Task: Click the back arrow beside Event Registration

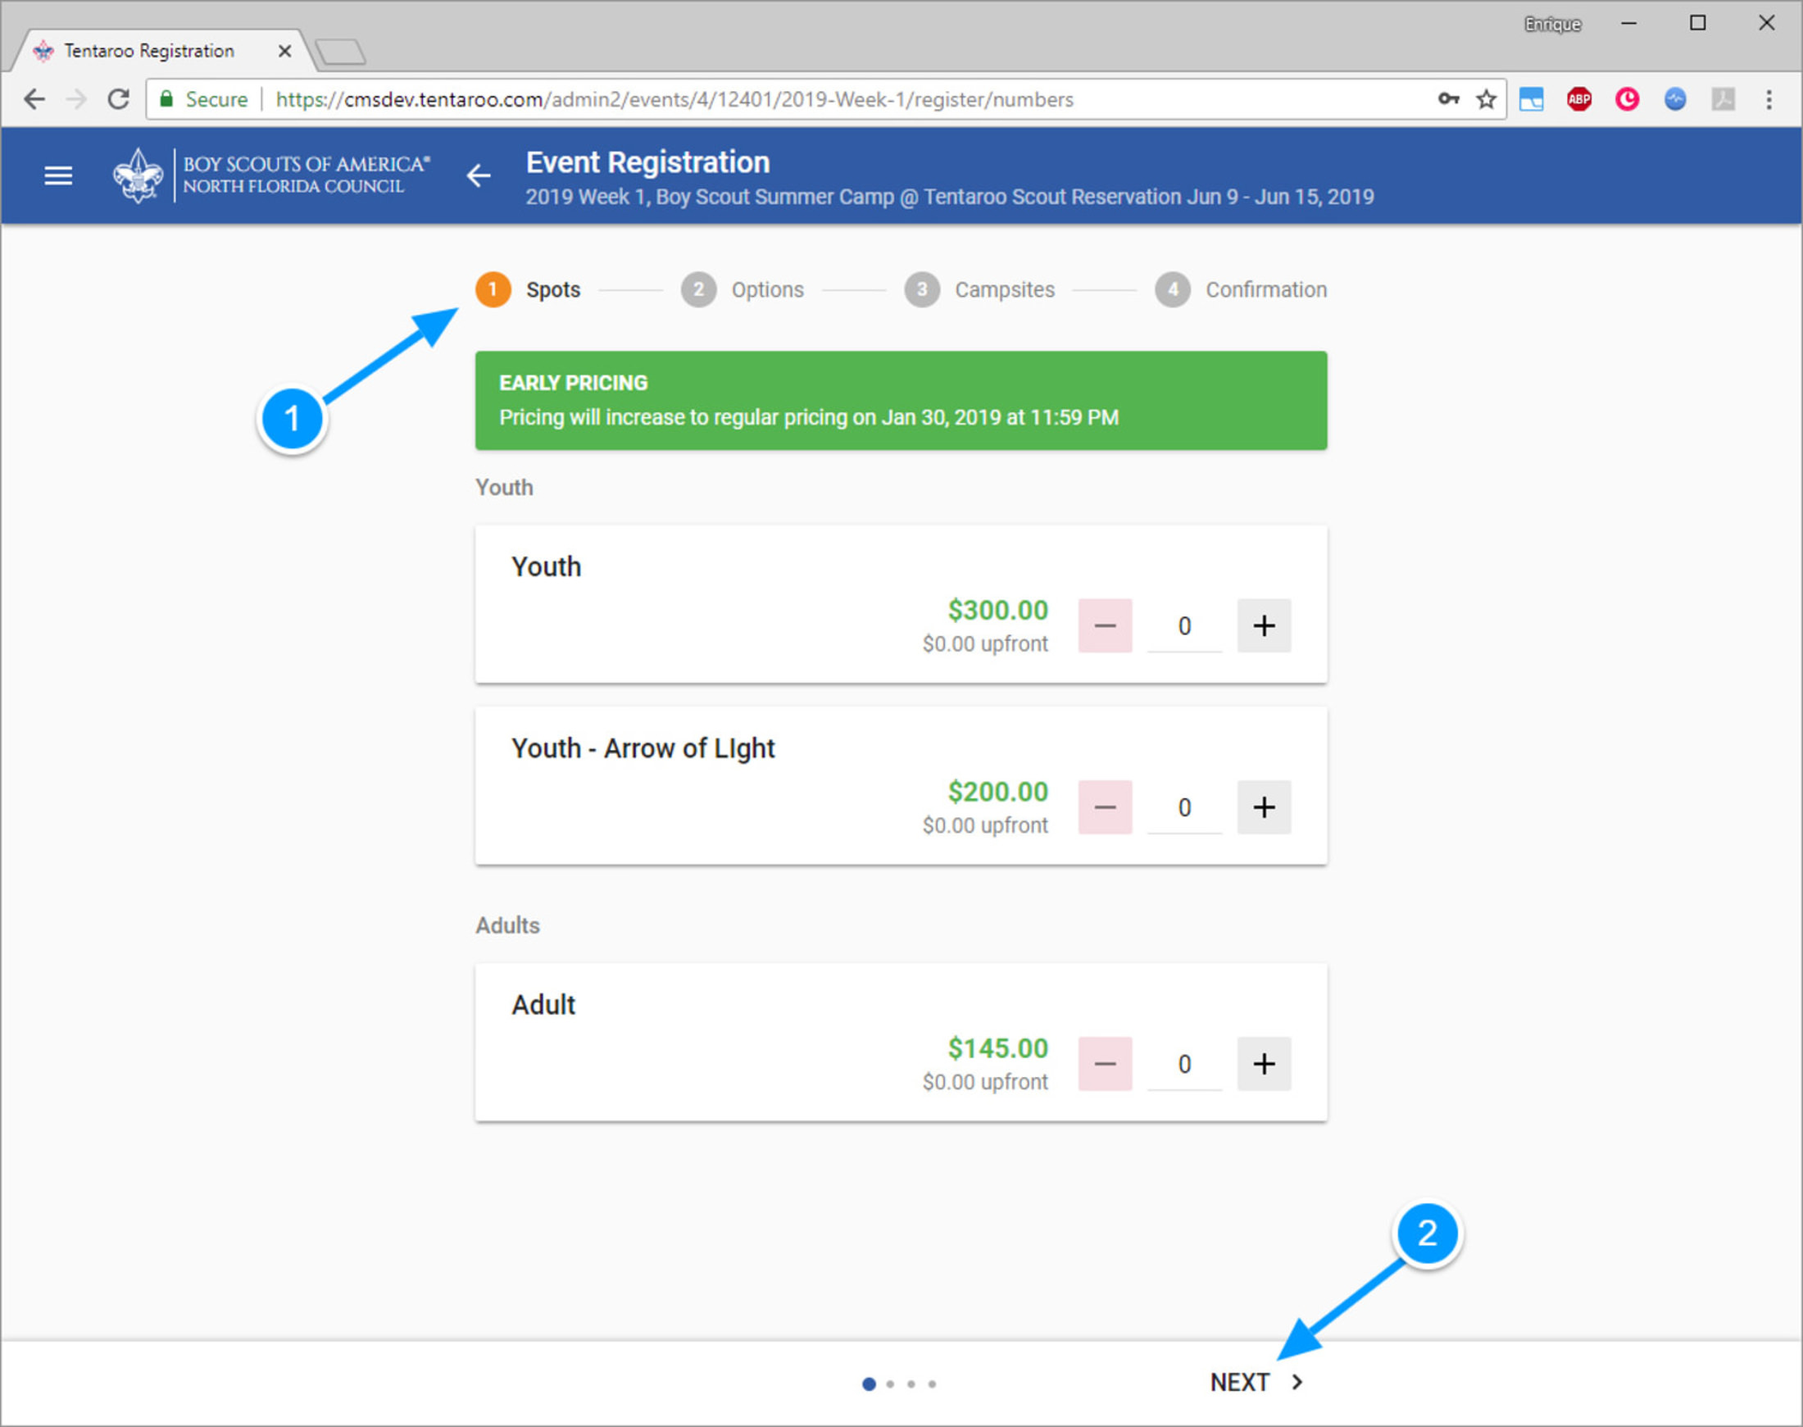Action: [x=478, y=175]
